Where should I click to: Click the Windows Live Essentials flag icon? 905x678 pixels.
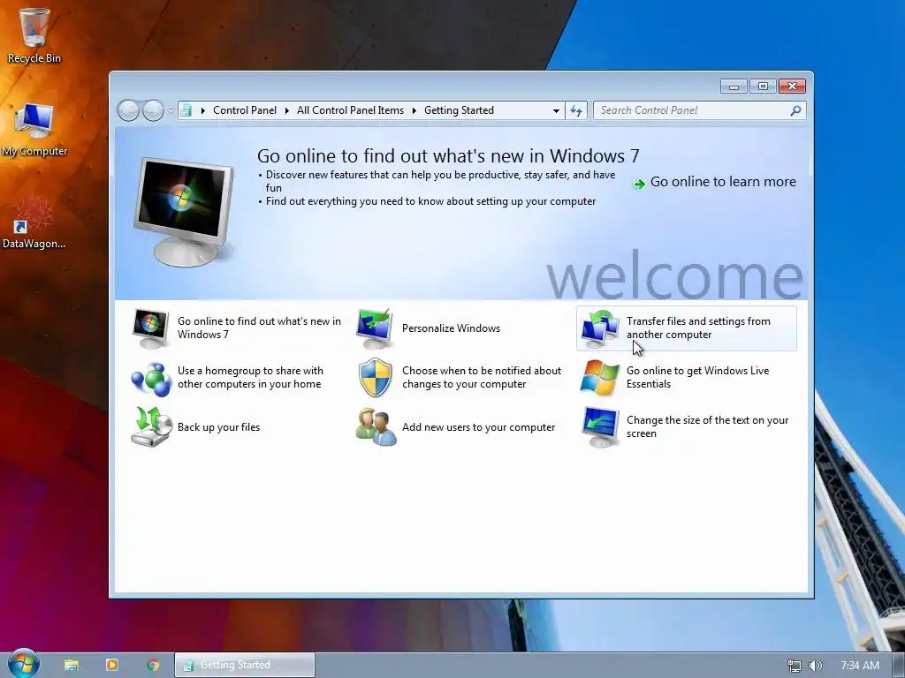[x=600, y=378]
